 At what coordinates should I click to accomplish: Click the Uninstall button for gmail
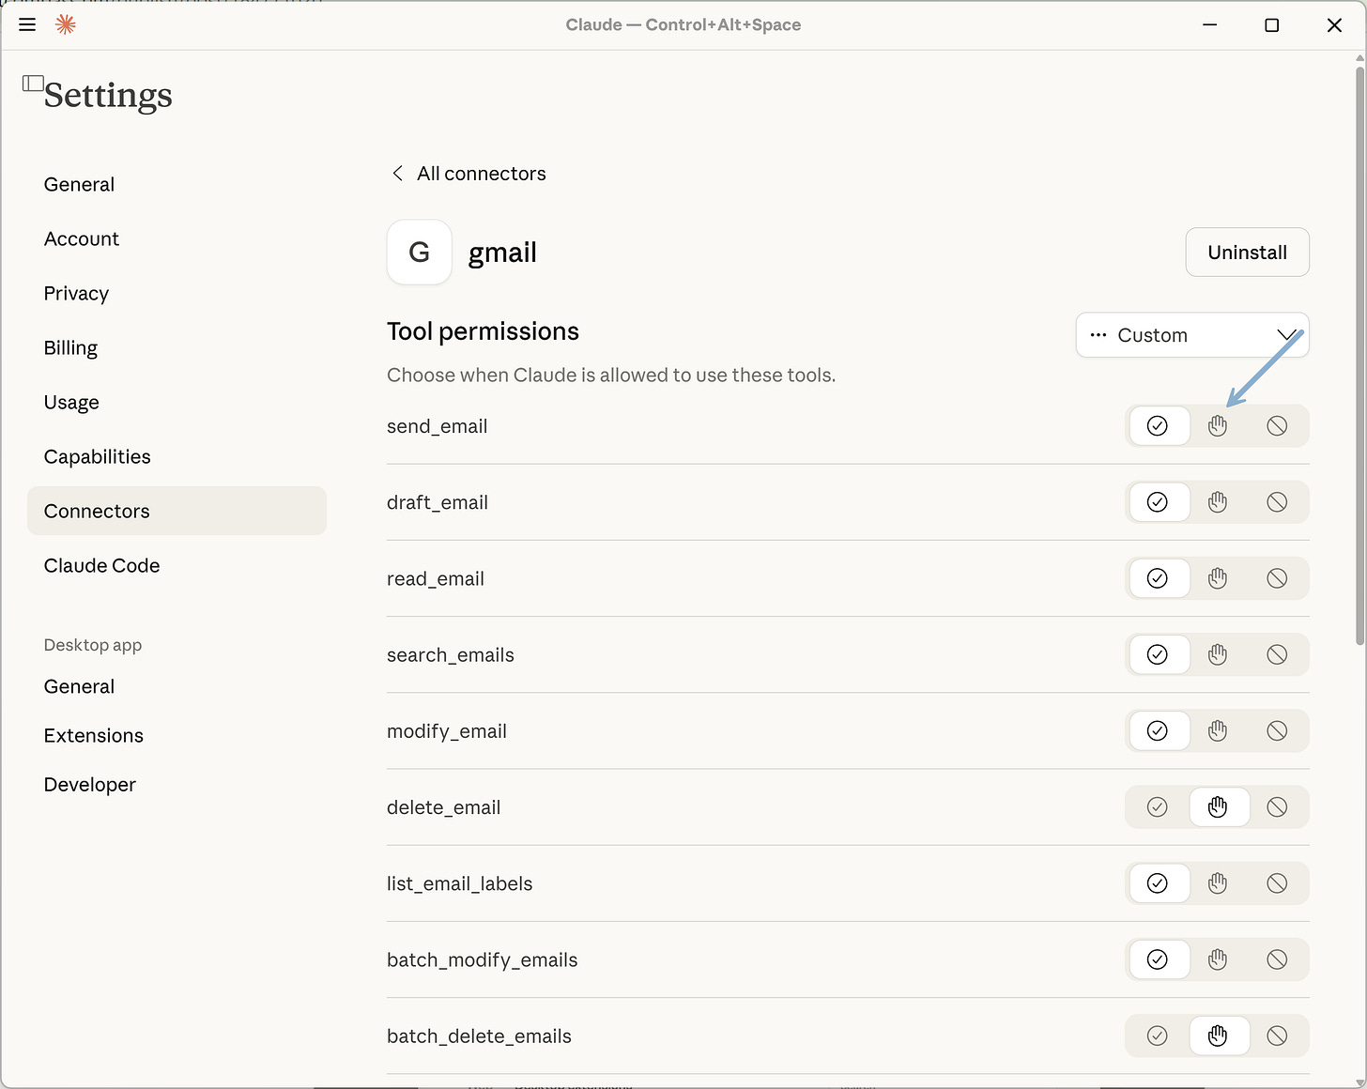point(1247,252)
